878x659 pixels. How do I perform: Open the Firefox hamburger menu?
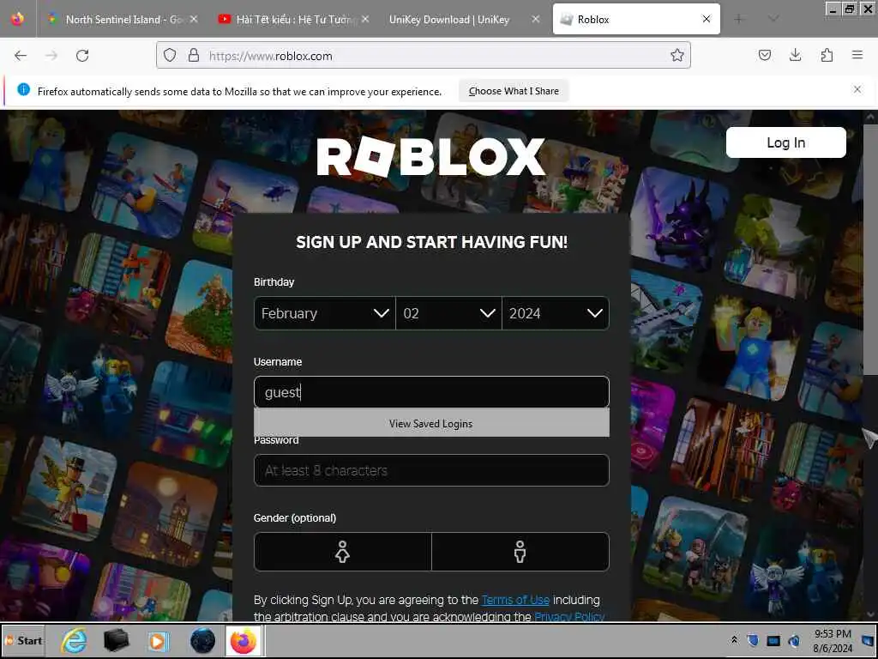[x=857, y=55]
